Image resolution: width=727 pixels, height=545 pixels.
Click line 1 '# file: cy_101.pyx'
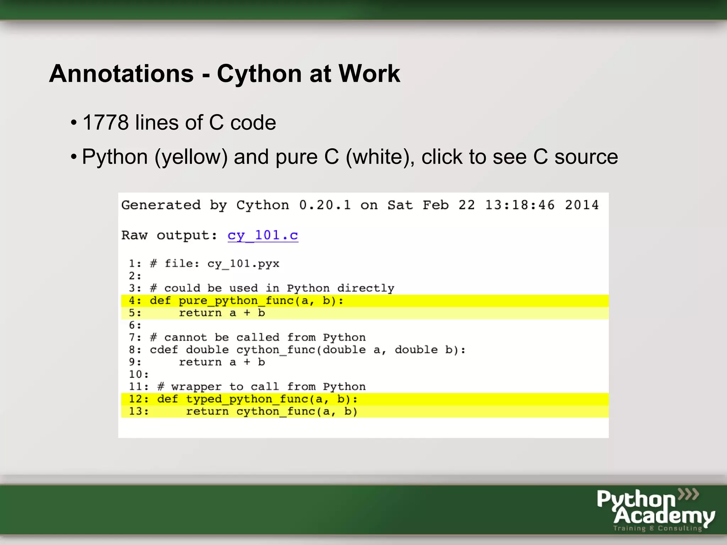tap(204, 264)
